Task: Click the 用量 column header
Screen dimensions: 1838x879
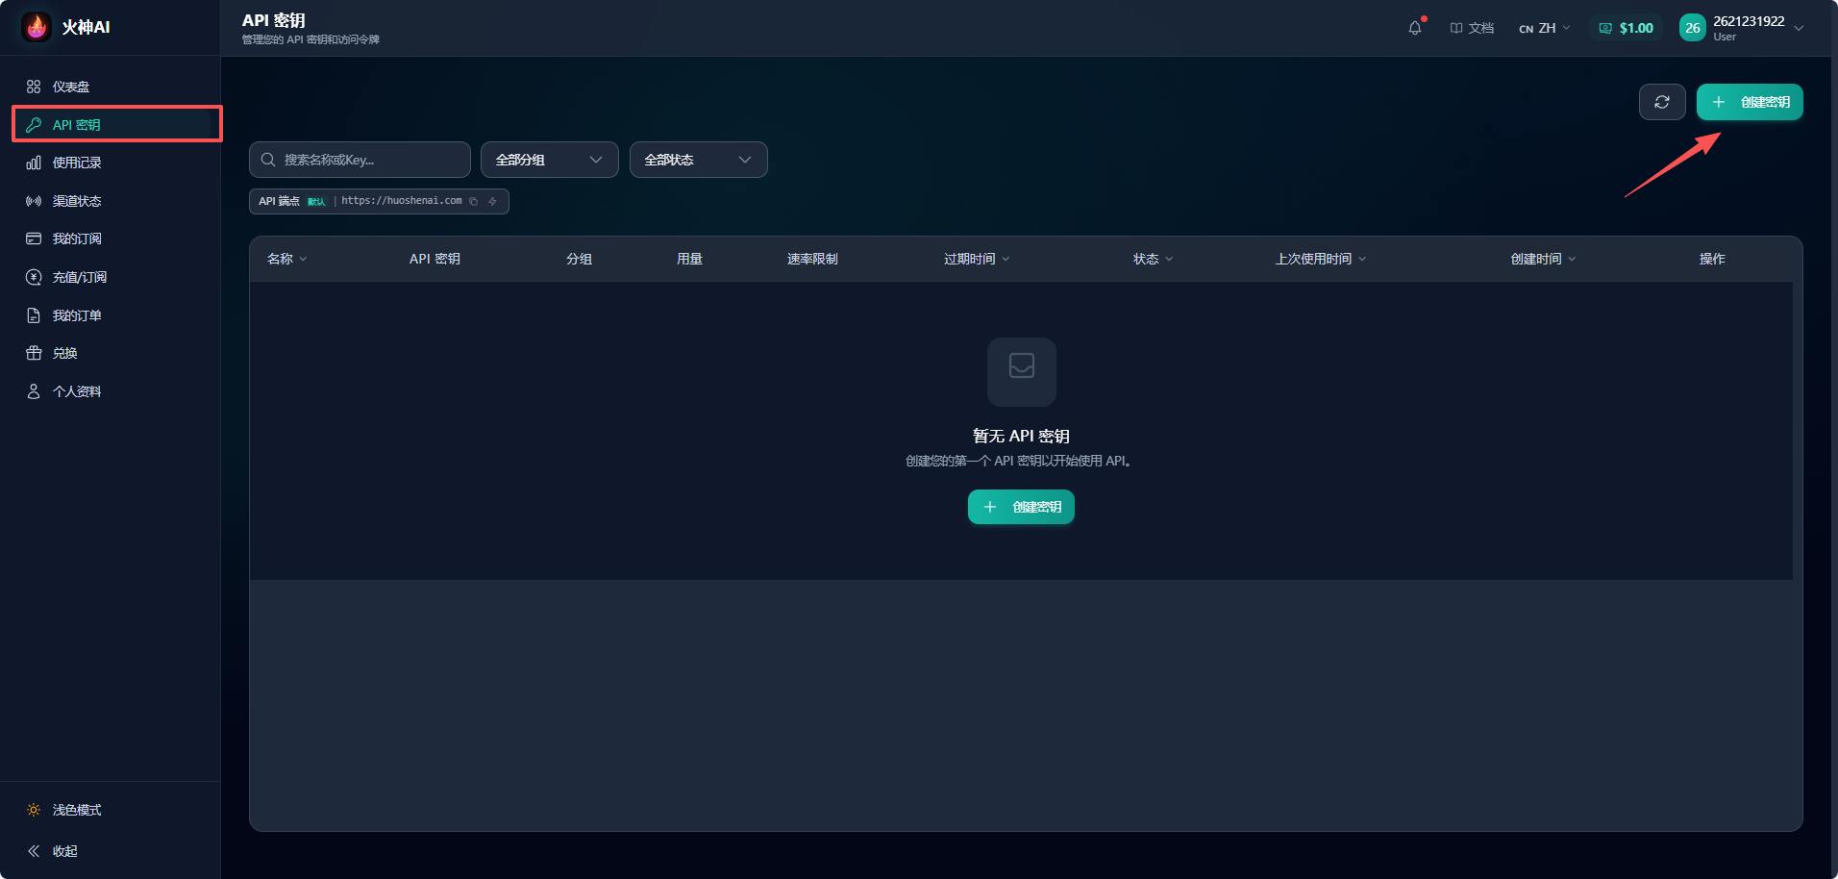Action: click(x=689, y=259)
